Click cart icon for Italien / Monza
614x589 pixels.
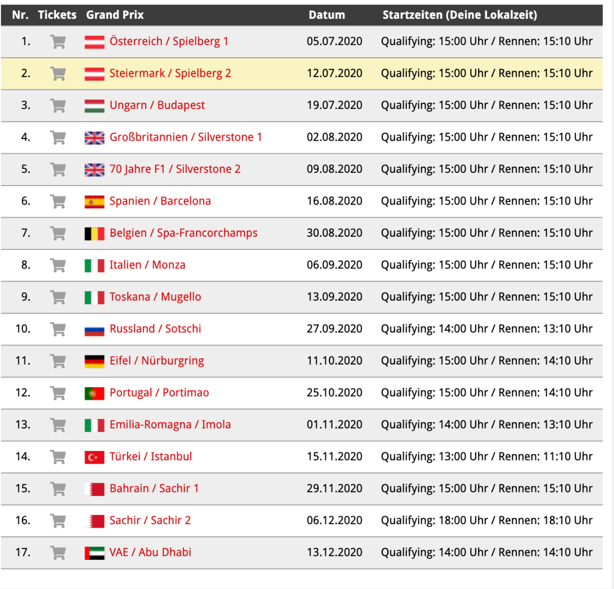coord(58,265)
